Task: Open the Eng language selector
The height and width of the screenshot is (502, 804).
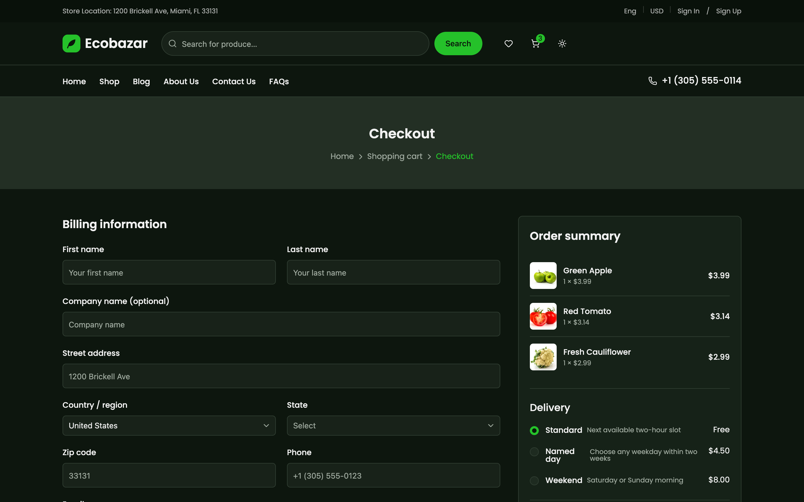Action: [630, 11]
